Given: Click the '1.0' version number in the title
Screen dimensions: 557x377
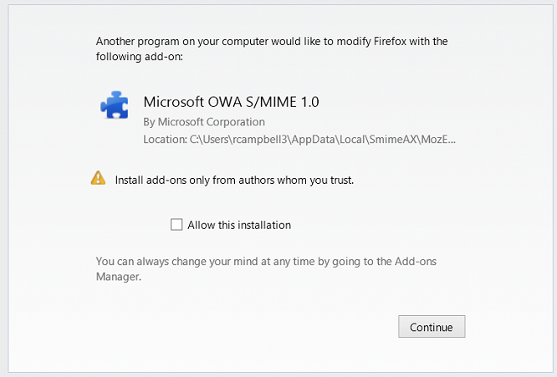Looking at the screenshot, I should (309, 102).
